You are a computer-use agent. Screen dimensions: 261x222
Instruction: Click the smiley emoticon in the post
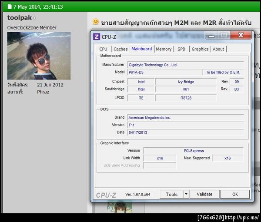96,22
